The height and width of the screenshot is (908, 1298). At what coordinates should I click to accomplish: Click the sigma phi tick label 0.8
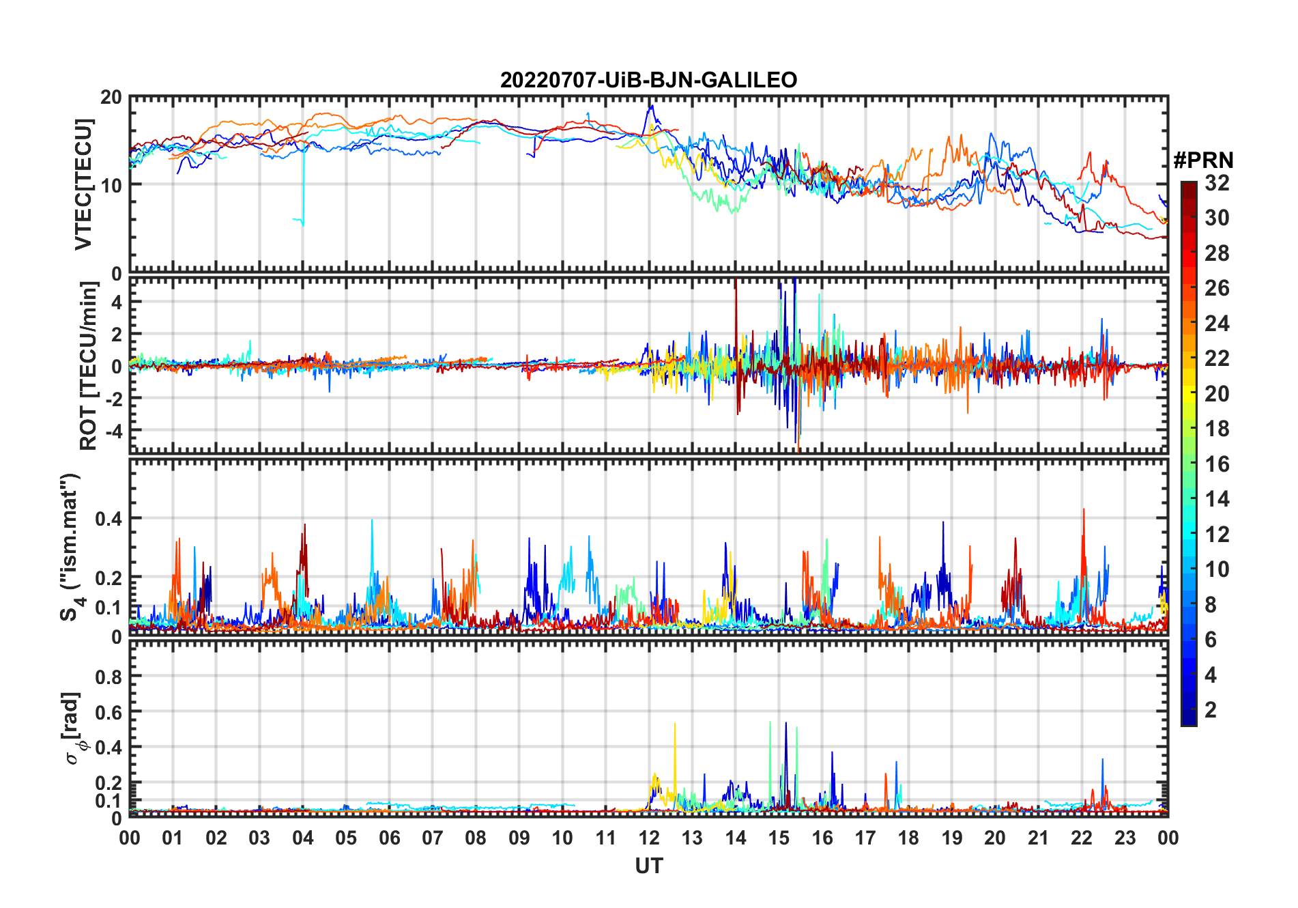tap(109, 677)
